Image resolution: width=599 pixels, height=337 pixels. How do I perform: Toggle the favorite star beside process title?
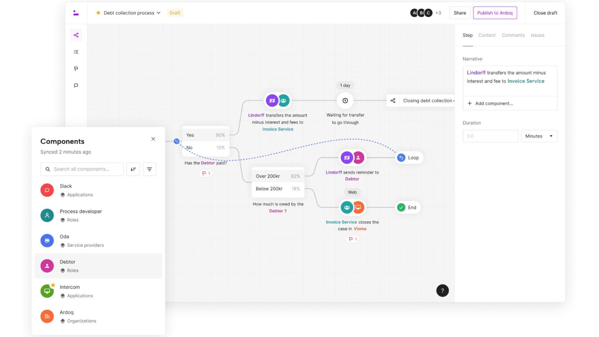click(x=98, y=13)
